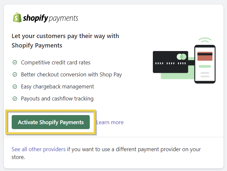Click the red card on phone screen
The image size is (227, 171).
(x=205, y=56)
